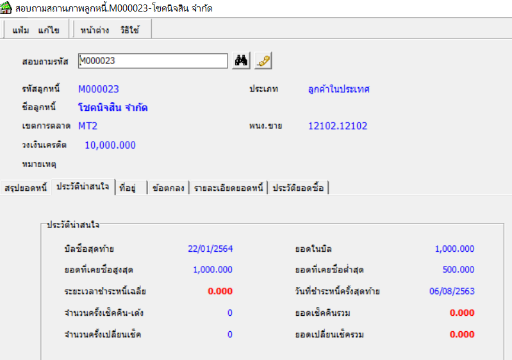Click the telephone handset icon button
Viewport: 512px width, 360px height.
point(263,61)
